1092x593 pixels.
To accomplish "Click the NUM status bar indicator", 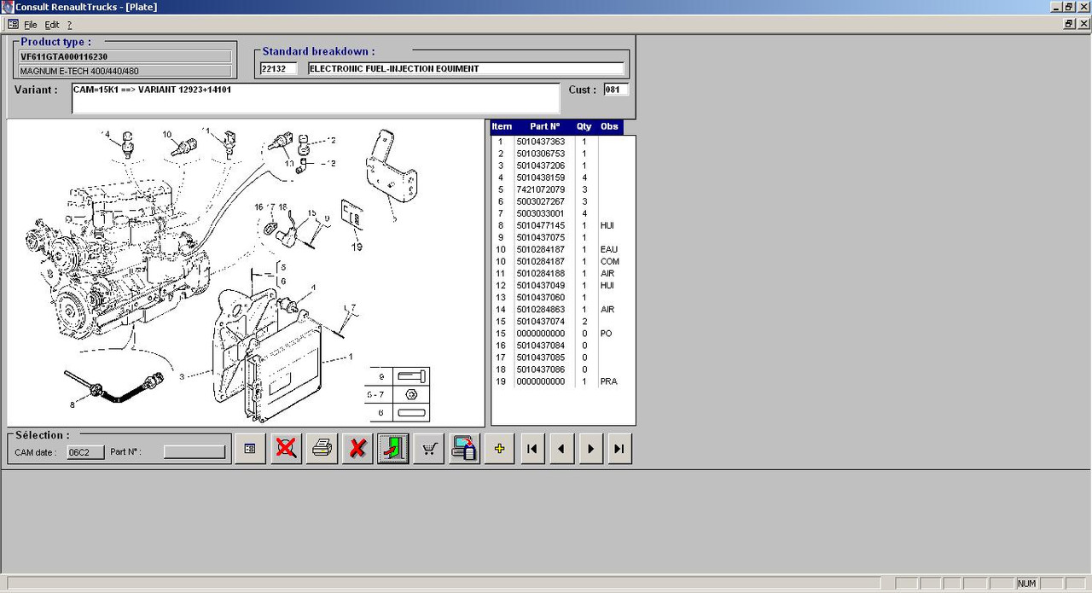I will (x=1026, y=584).
